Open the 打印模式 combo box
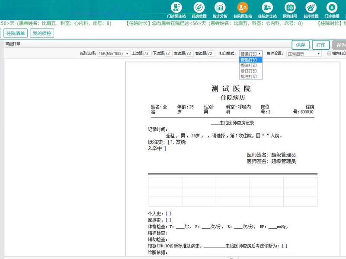The width and height of the screenshot is (346, 259). click(x=250, y=54)
